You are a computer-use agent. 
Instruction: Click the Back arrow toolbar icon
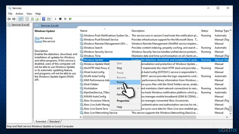(9, 19)
